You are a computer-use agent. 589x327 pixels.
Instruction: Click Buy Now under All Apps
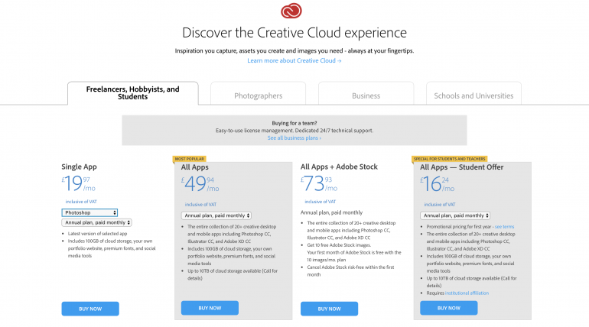point(210,308)
